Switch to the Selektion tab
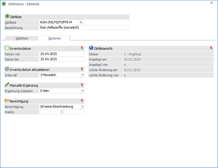 pos(22,38)
